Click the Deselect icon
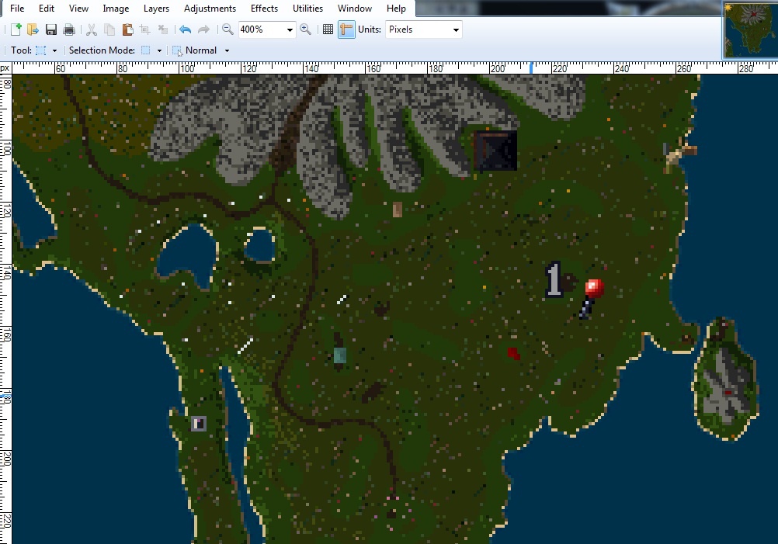The height and width of the screenshot is (544, 778). [x=163, y=29]
